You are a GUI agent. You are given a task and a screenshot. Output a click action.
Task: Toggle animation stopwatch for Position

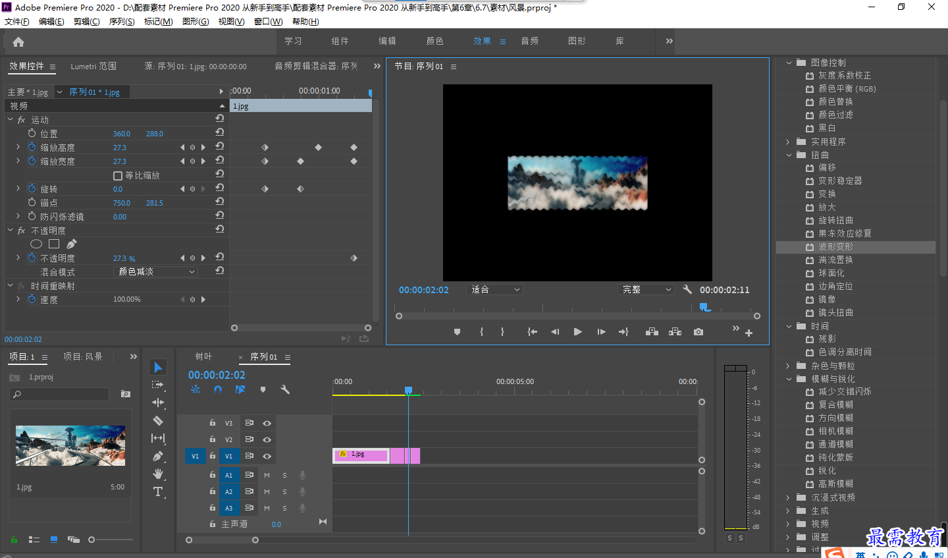32,133
